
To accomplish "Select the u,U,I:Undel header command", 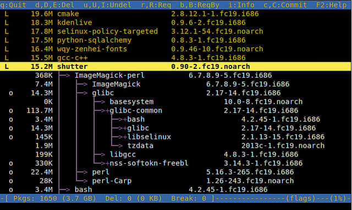I will click(x=108, y=5).
